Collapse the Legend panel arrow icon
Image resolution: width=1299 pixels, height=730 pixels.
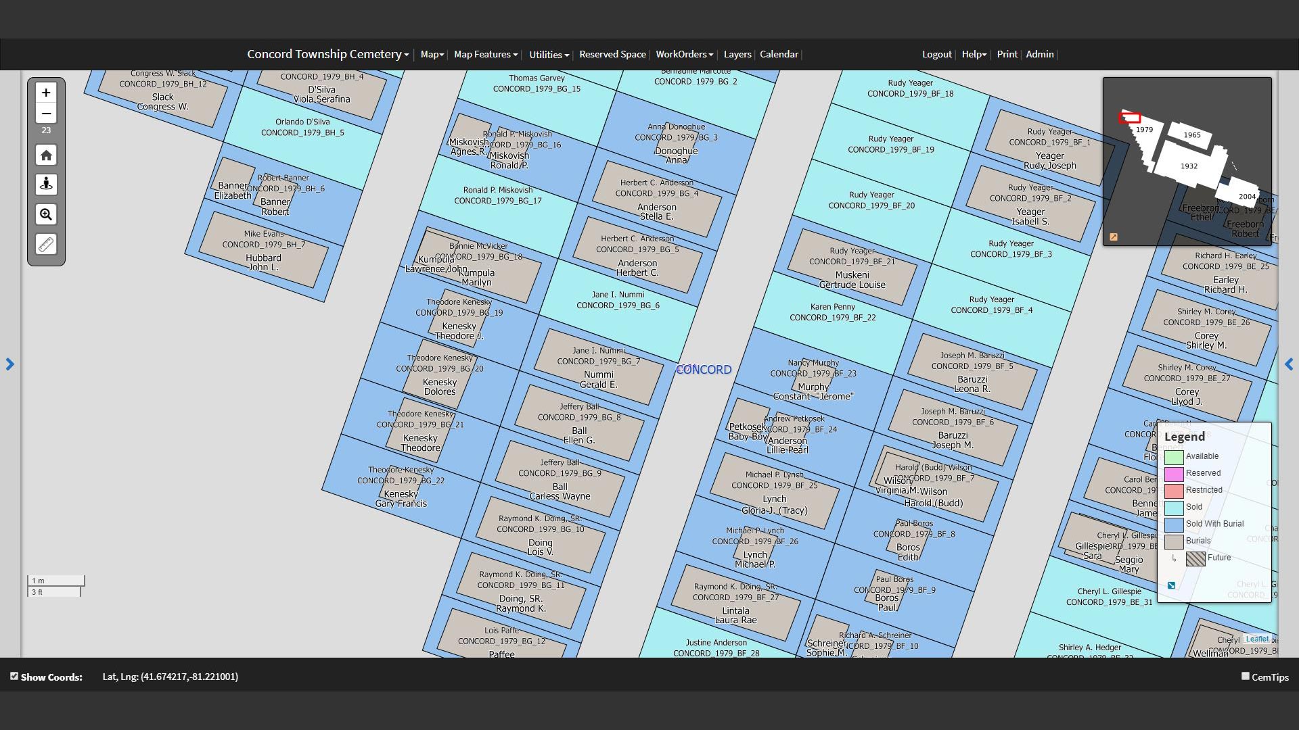coord(1171,585)
